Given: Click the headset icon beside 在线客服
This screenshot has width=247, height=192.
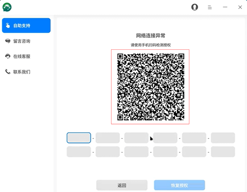Looking at the screenshot, I should [x=7, y=56].
